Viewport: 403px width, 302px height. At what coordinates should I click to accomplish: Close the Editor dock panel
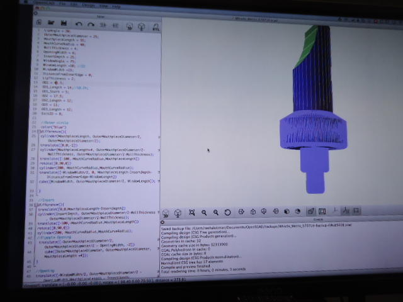click(36, 13)
